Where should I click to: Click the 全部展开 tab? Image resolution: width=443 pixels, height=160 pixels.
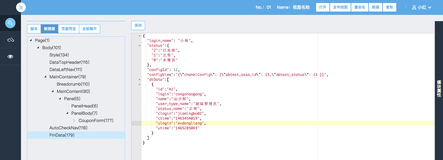(90, 29)
